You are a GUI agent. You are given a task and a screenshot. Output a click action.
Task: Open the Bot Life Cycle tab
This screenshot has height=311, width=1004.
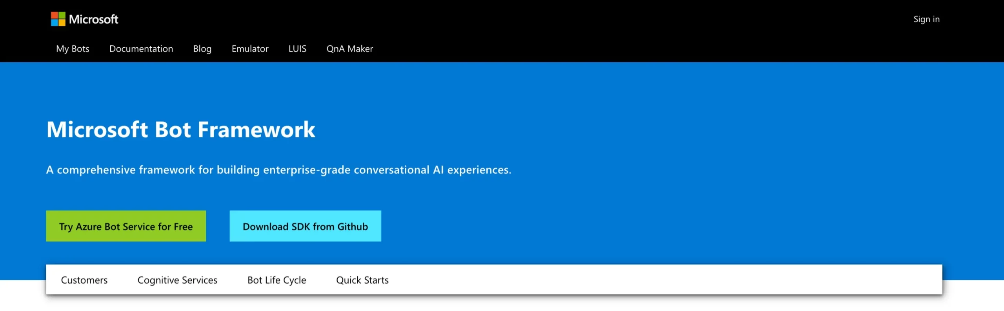coord(276,280)
